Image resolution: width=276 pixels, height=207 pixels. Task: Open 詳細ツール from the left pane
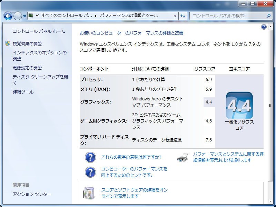click(x=23, y=92)
